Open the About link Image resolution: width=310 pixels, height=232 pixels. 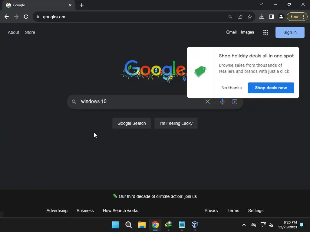tap(13, 32)
